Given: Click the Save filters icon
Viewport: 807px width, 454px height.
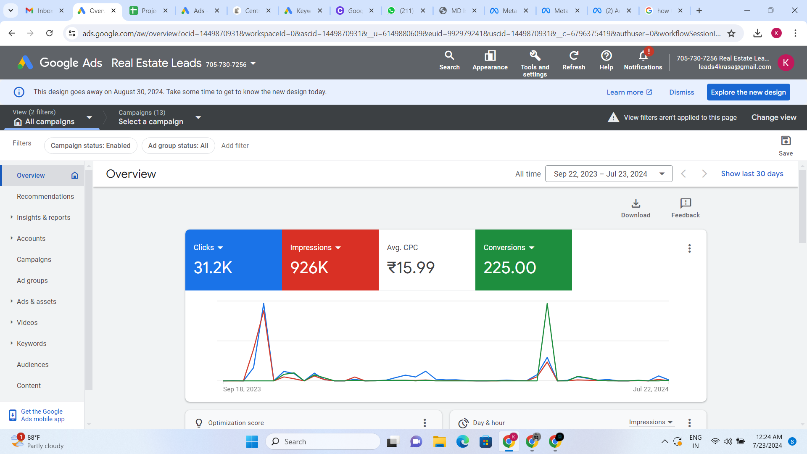Looking at the screenshot, I should coord(786,145).
